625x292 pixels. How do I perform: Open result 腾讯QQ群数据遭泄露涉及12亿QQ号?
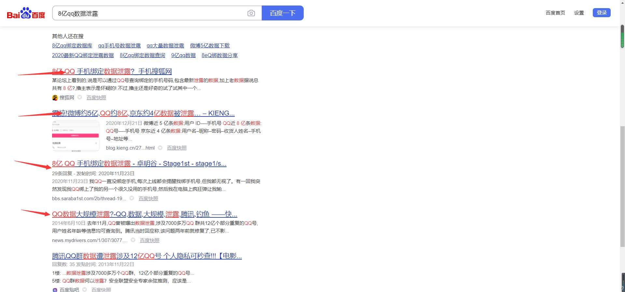[x=147, y=256]
